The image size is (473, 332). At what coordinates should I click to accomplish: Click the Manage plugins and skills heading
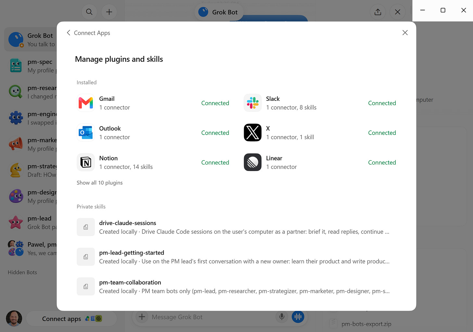[119, 59]
